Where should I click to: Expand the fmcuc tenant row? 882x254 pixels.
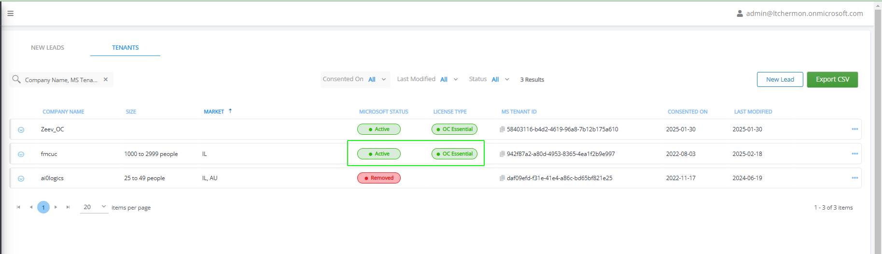click(x=21, y=155)
